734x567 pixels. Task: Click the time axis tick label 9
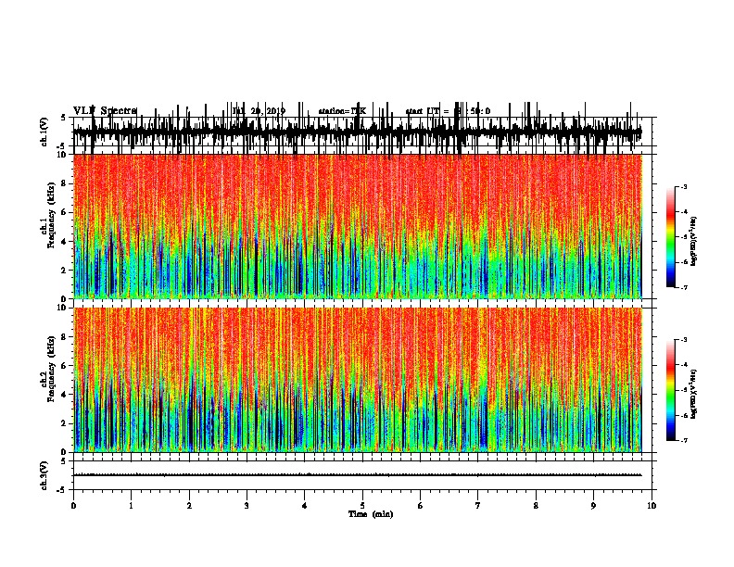pyautogui.click(x=593, y=506)
